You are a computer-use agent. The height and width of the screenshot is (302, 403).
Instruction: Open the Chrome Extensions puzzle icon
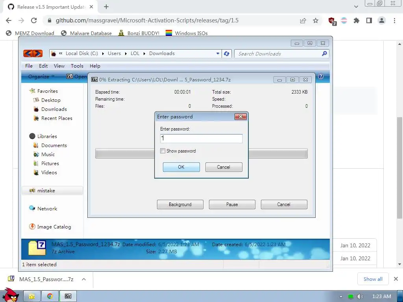tap(357, 20)
